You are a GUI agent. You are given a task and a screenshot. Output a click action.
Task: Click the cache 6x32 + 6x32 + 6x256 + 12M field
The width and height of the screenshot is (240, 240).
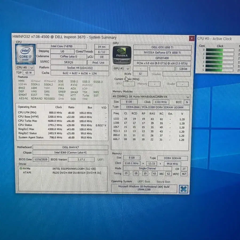click(x=80, y=73)
